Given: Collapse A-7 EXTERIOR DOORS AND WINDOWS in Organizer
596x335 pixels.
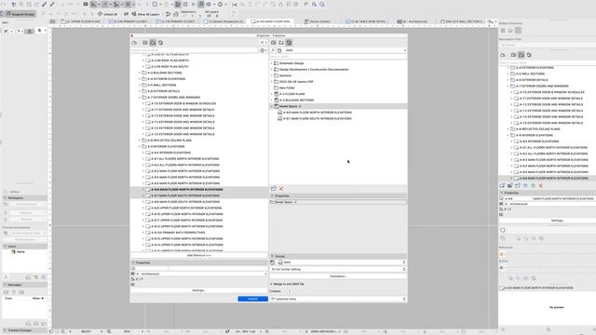Looking at the screenshot, I should (x=140, y=97).
